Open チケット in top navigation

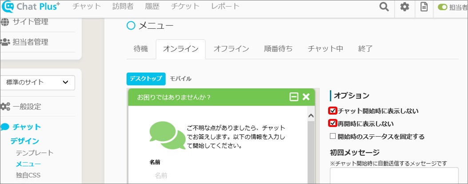click(x=185, y=6)
